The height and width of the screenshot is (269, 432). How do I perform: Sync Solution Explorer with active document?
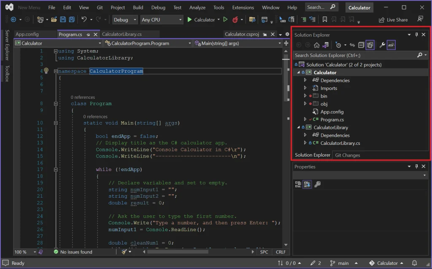click(352, 44)
